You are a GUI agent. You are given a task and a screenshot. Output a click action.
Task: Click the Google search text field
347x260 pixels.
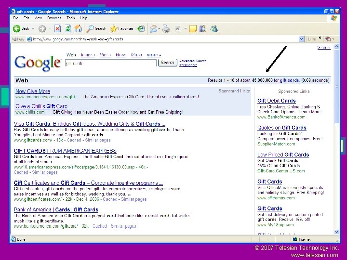click(x=111, y=63)
